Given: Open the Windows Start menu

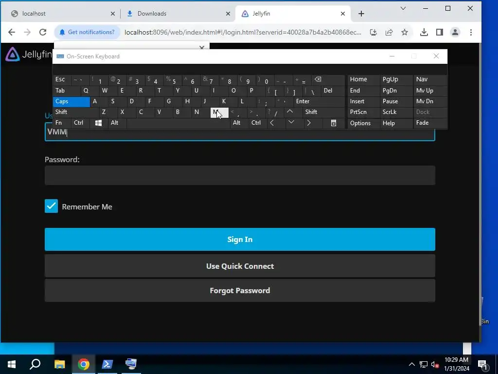Looking at the screenshot, I should click(12, 364).
